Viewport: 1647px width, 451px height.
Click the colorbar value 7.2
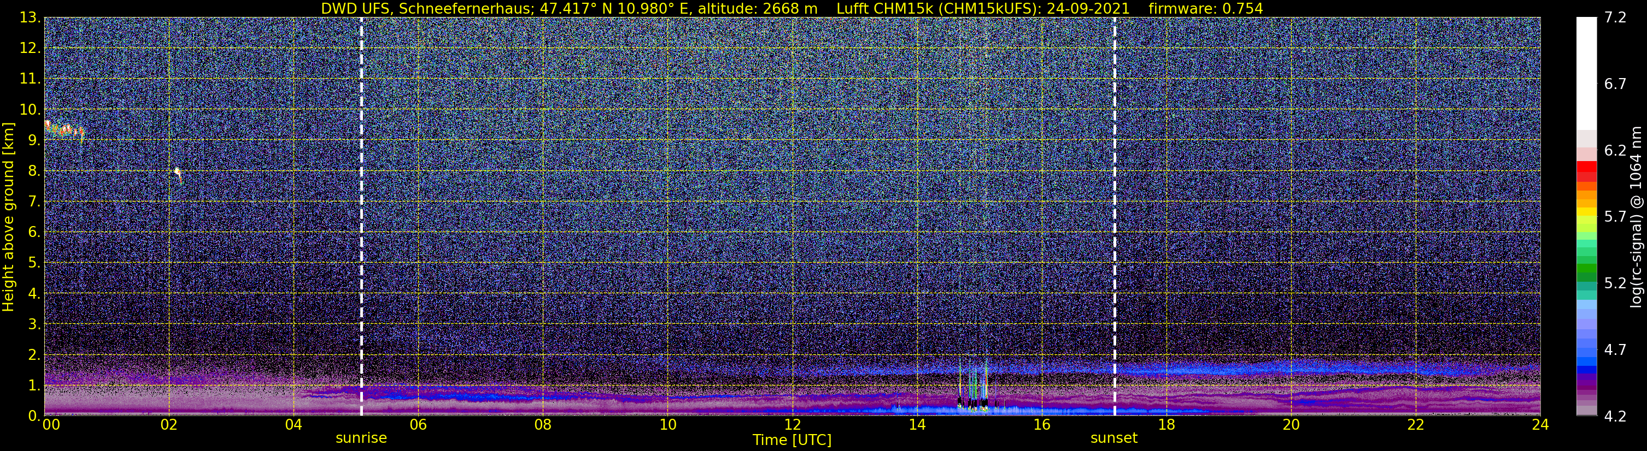[x=1615, y=17]
